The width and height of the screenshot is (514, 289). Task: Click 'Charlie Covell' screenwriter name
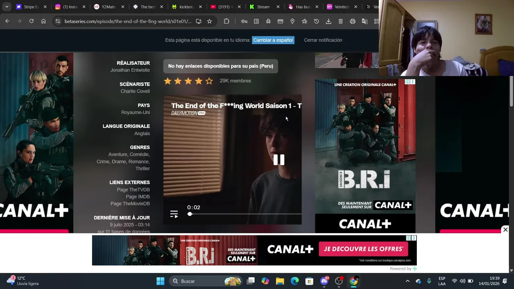click(135, 92)
